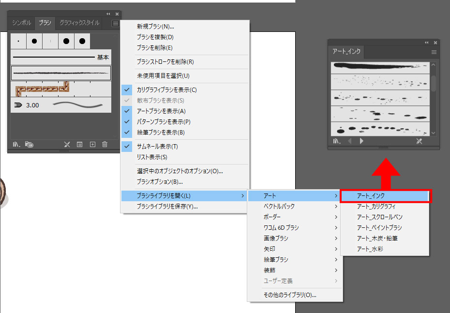Select 新規ブラシ(N)... menu entry
This screenshot has height=313, width=450.
click(155, 27)
